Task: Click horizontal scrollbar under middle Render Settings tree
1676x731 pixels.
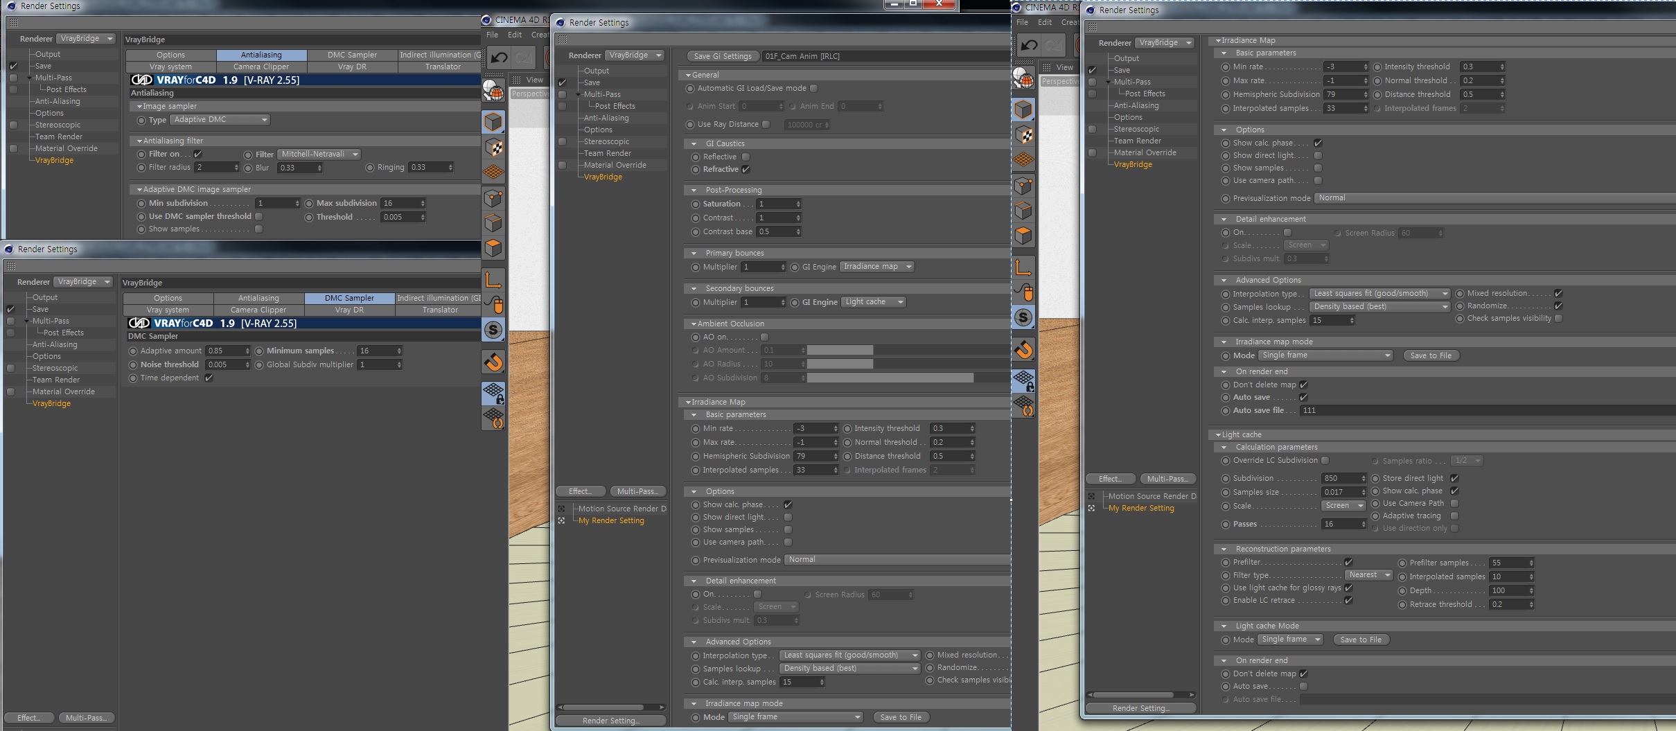Action: tap(611, 707)
